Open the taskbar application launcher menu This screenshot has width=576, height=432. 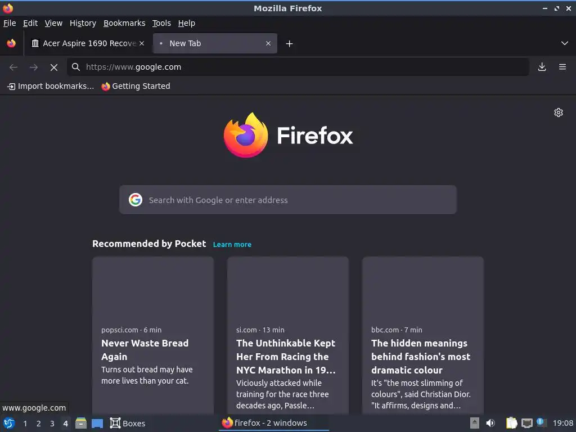point(9,423)
